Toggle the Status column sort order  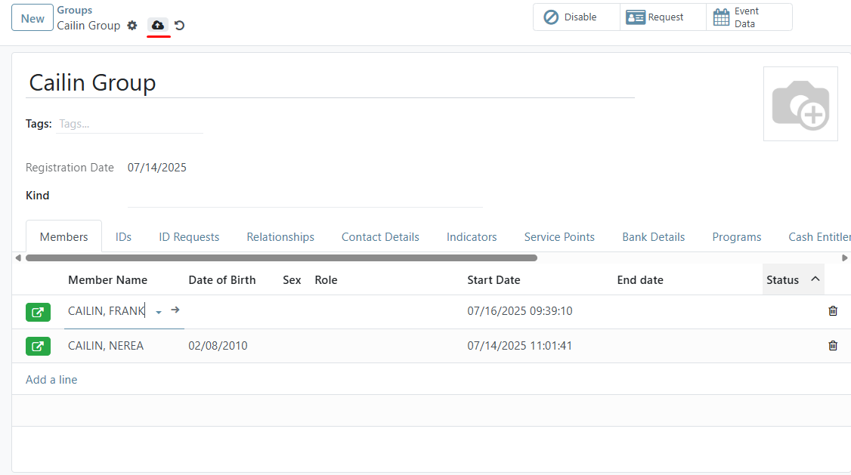coord(794,279)
